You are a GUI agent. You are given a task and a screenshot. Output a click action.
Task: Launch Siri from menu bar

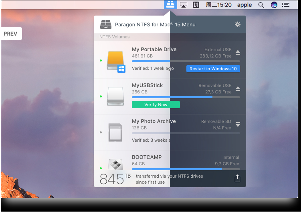pos(274,5)
